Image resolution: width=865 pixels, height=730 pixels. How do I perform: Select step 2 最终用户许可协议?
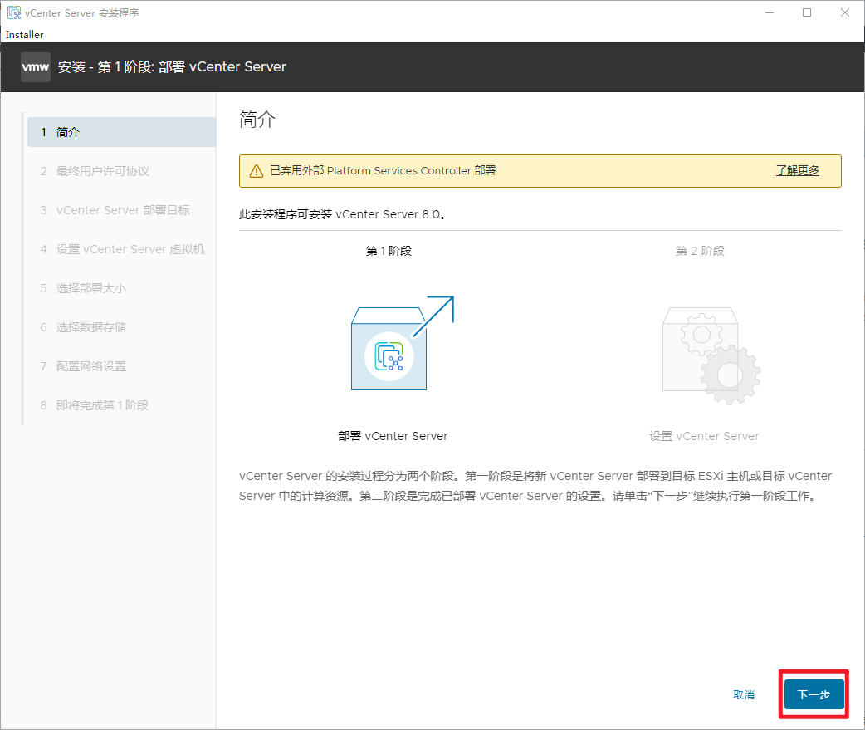(103, 171)
